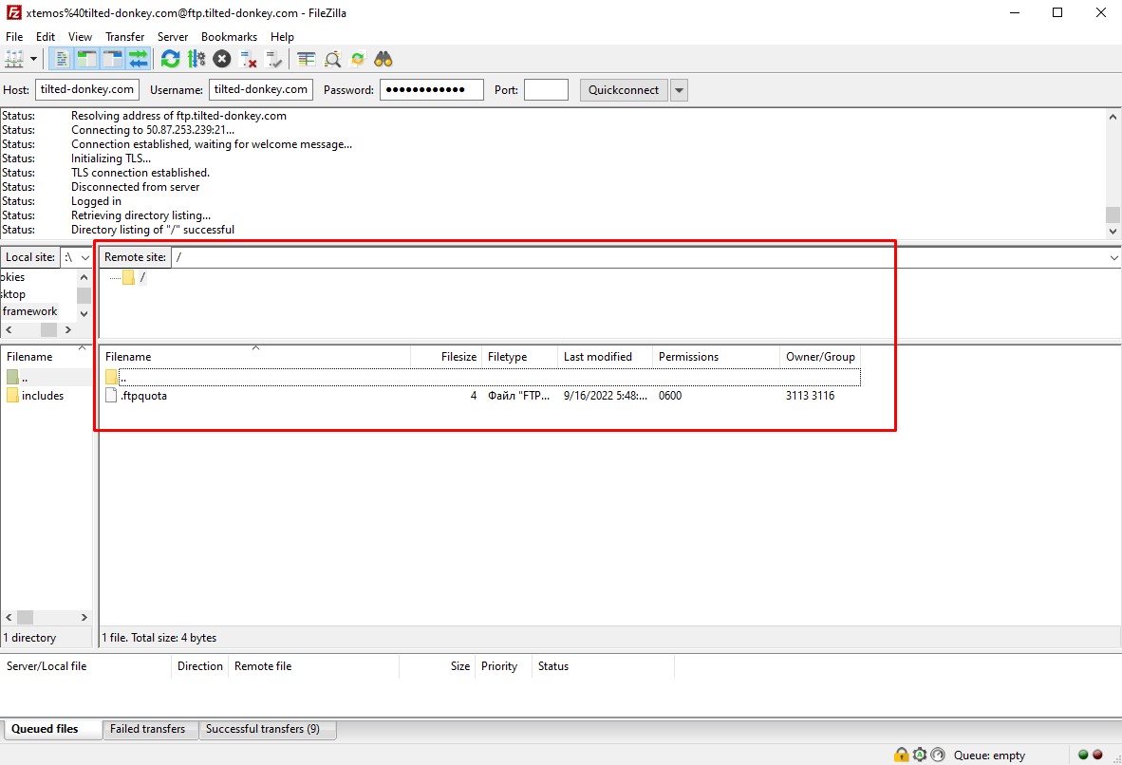The image size is (1122, 765).
Task: Click the Port input field
Action: tap(546, 89)
